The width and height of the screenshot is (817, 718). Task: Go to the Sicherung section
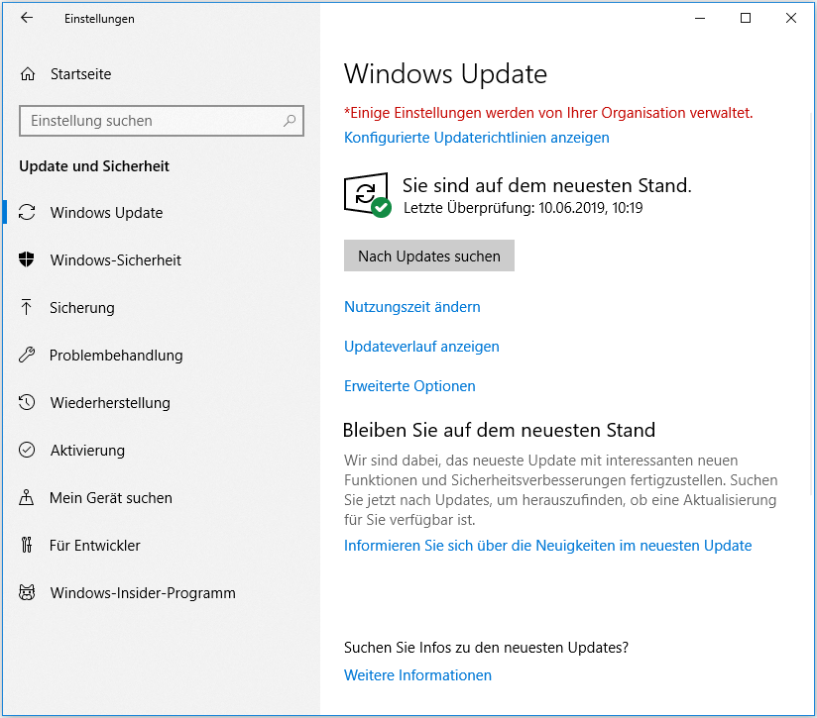(x=82, y=307)
